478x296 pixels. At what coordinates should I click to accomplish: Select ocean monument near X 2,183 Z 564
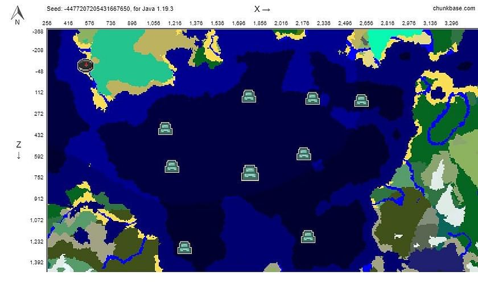(x=304, y=153)
